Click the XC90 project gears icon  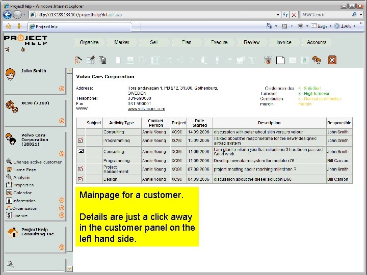12,106
